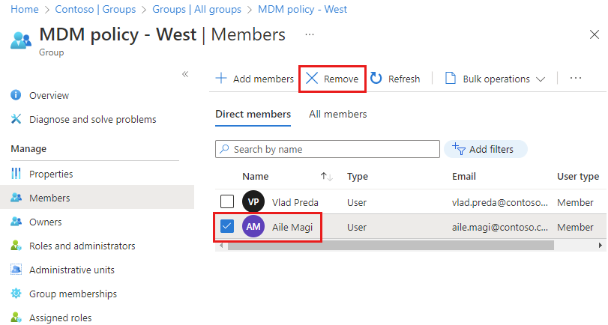Image resolution: width=608 pixels, height=325 pixels.
Task: Click the horizontal scrollbar under the table
Action: tap(390, 246)
